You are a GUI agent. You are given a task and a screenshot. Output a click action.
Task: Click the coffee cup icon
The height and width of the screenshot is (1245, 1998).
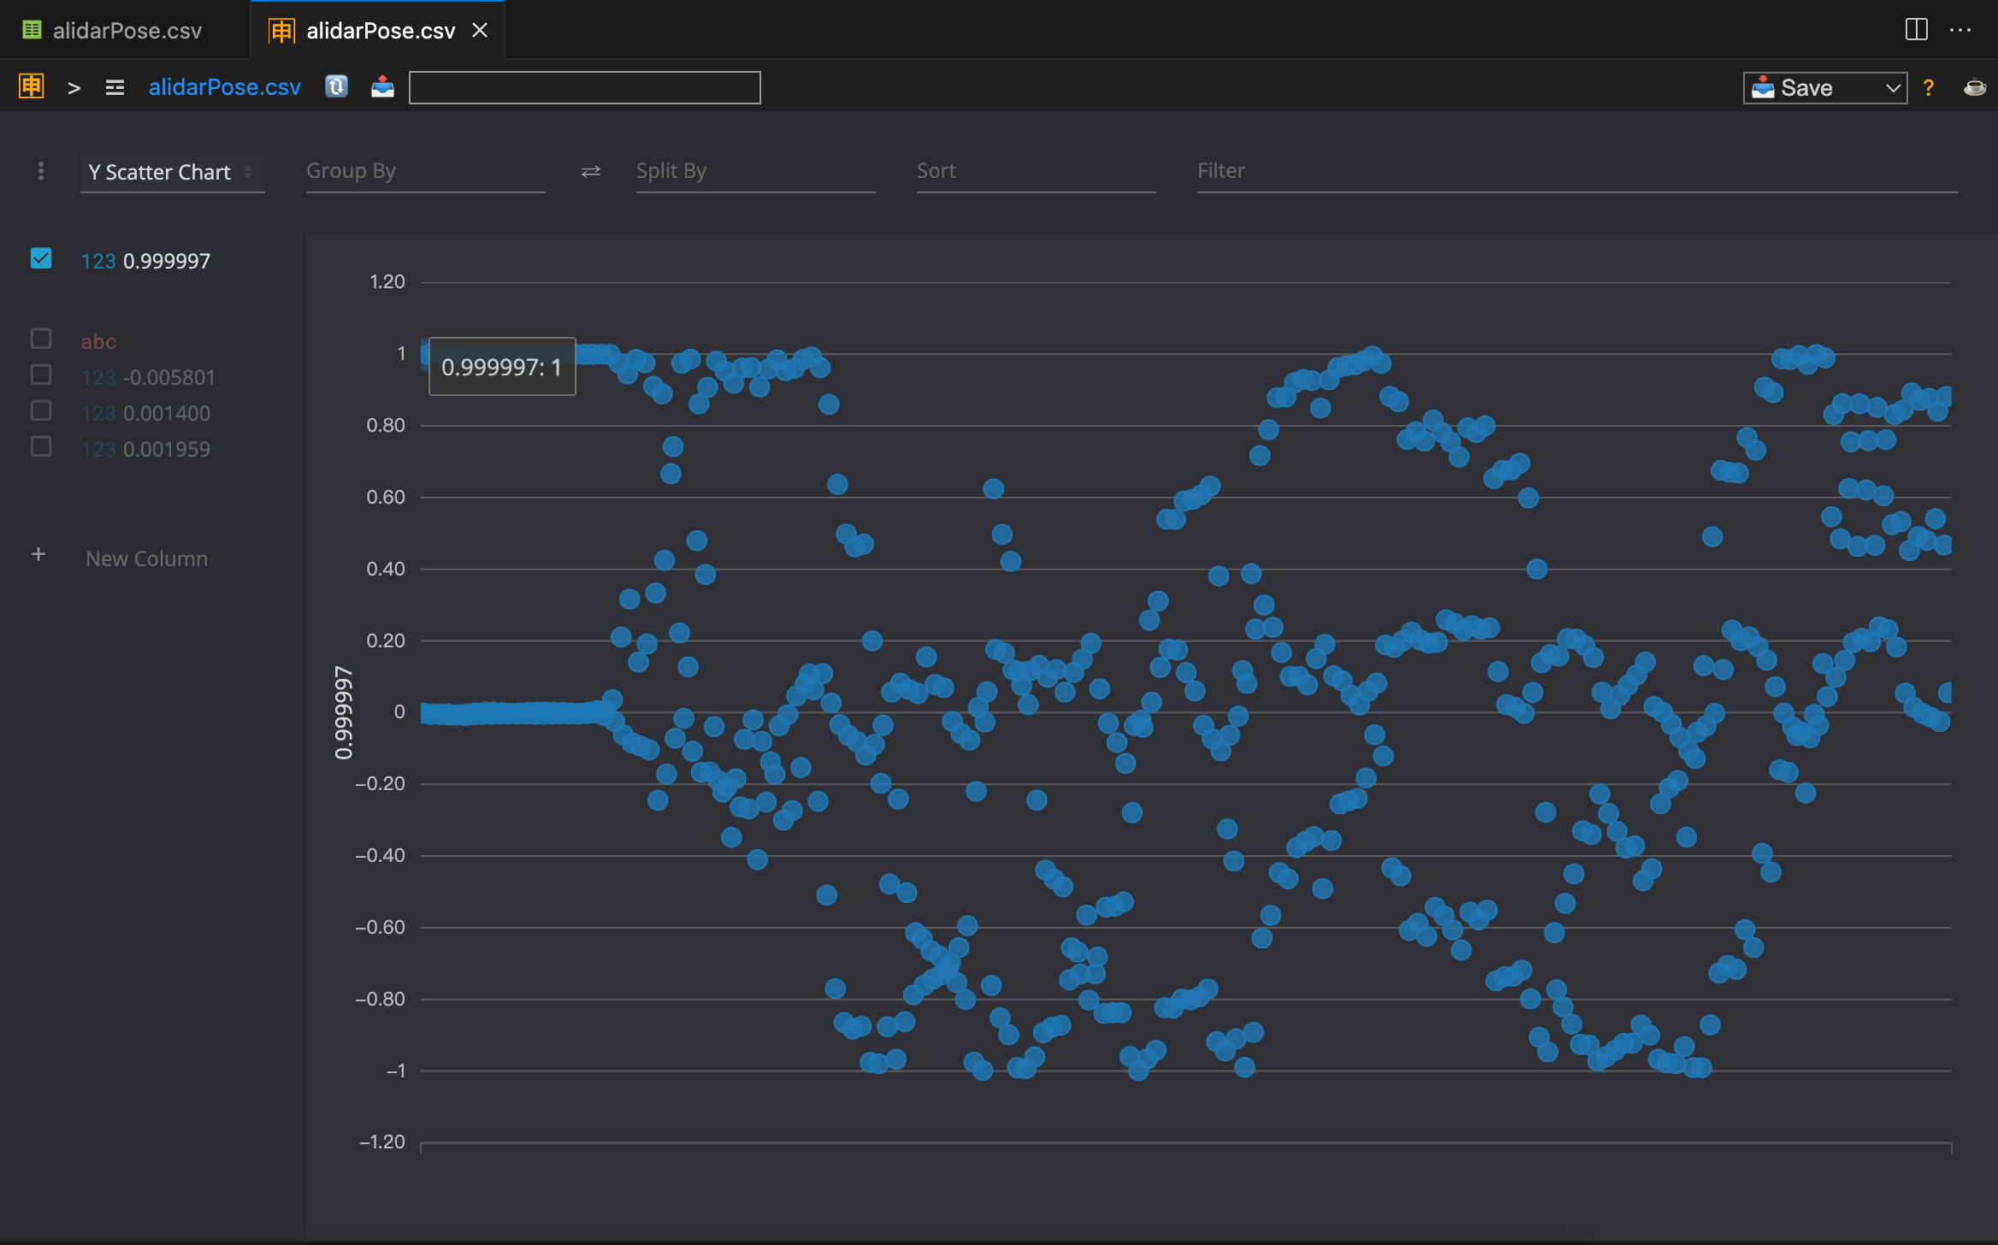click(x=1974, y=87)
